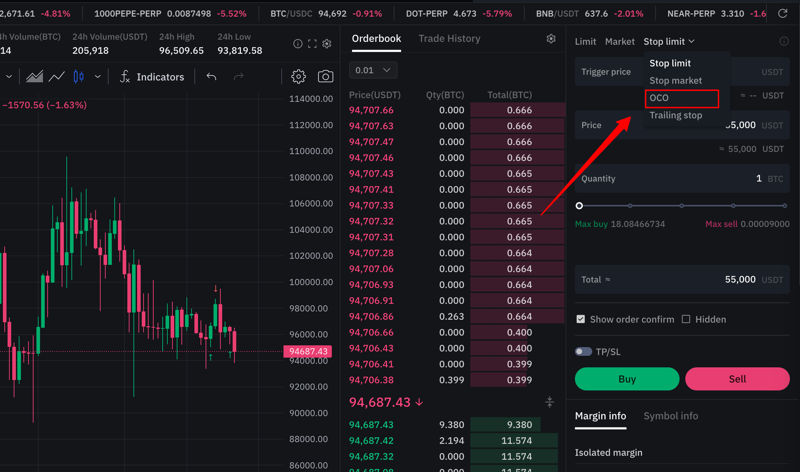Image resolution: width=800 pixels, height=472 pixels.
Task: Switch to the Orderbook tab
Action: (376, 39)
